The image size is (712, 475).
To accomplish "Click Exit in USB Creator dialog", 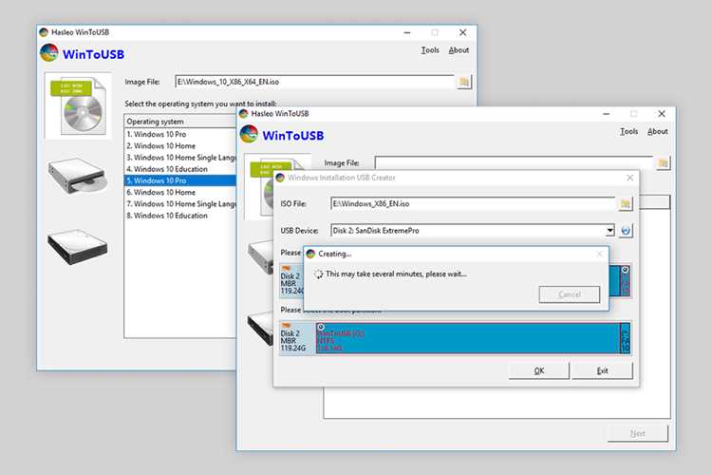I will point(602,370).
